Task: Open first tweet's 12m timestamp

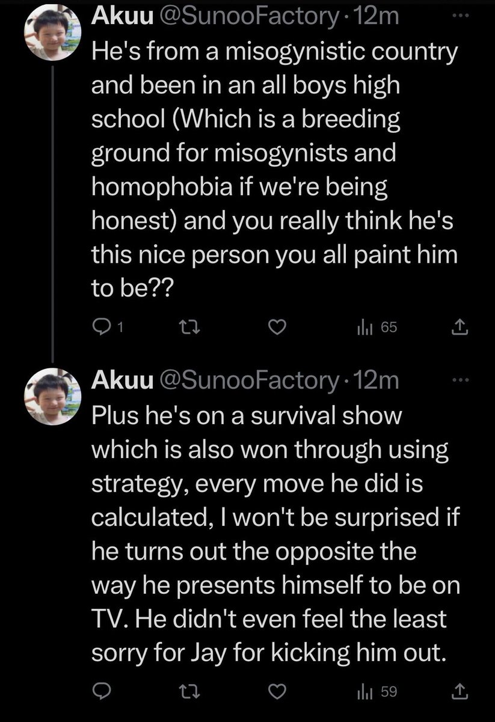Action: [376, 17]
